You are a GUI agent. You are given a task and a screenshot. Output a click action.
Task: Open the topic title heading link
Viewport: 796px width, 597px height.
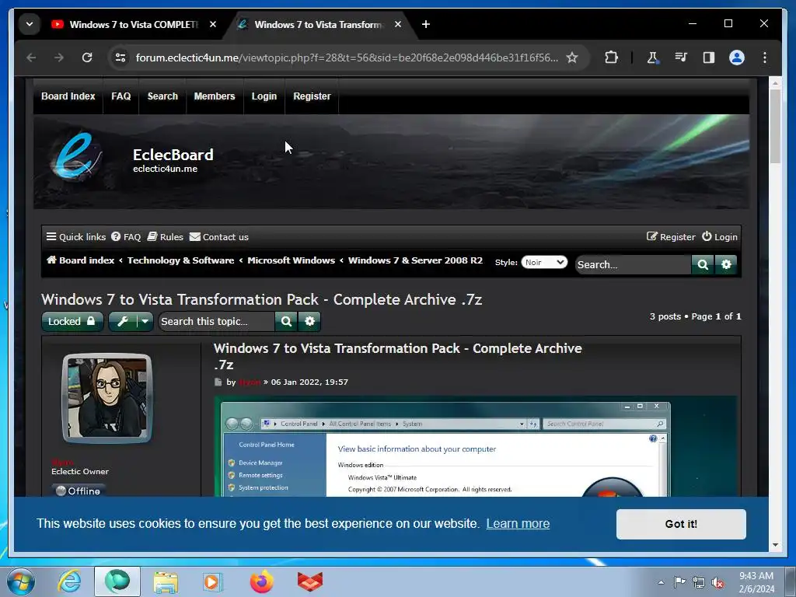tap(261, 299)
